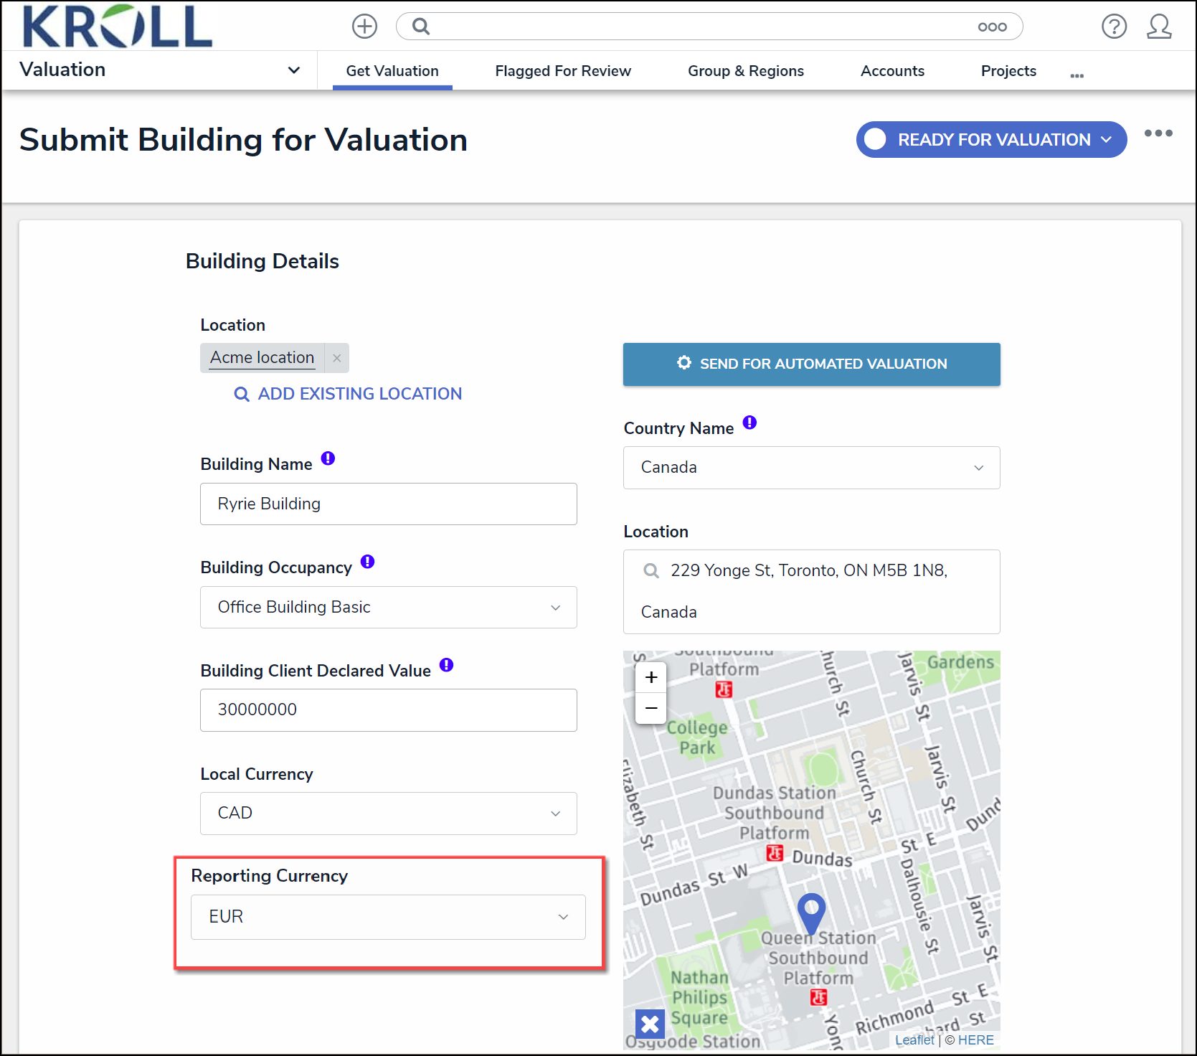This screenshot has width=1197, height=1056.
Task: Click the Queen Station subway marker
Action: (x=818, y=997)
